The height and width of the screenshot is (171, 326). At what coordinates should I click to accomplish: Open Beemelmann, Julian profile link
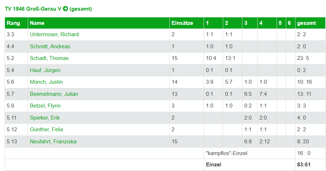[54, 94]
